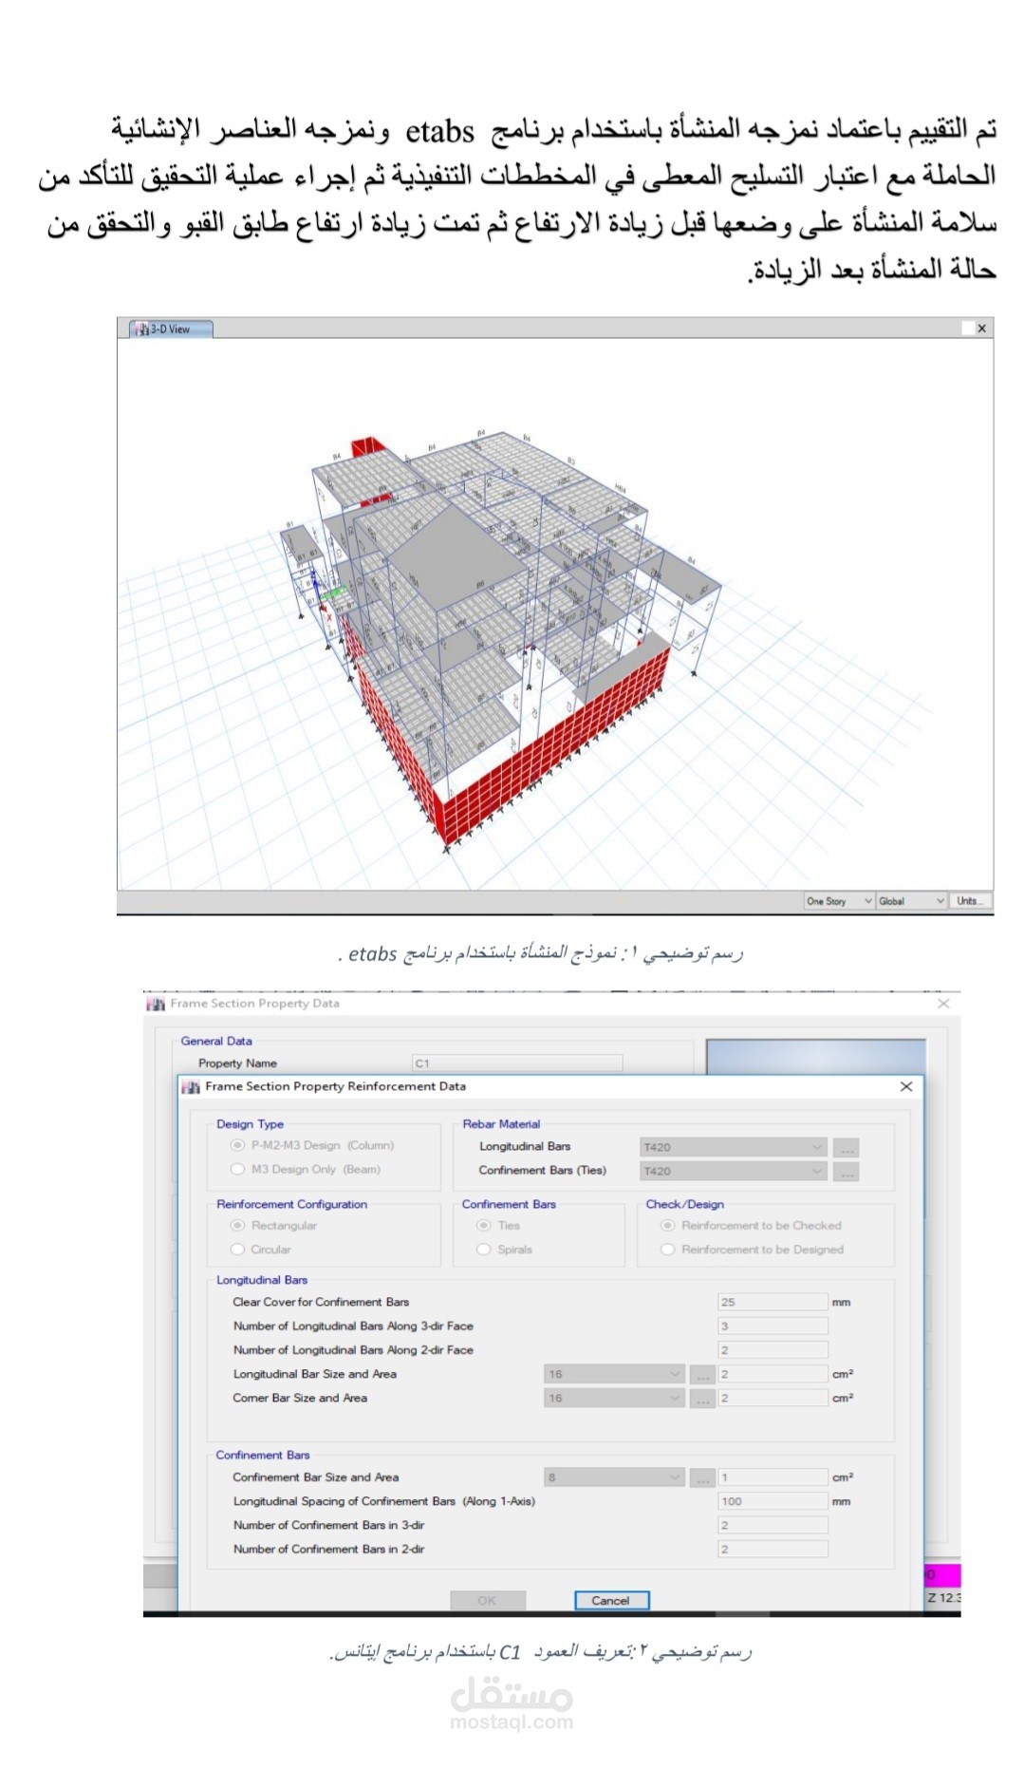
Task: Click the OK button
Action: click(487, 1600)
